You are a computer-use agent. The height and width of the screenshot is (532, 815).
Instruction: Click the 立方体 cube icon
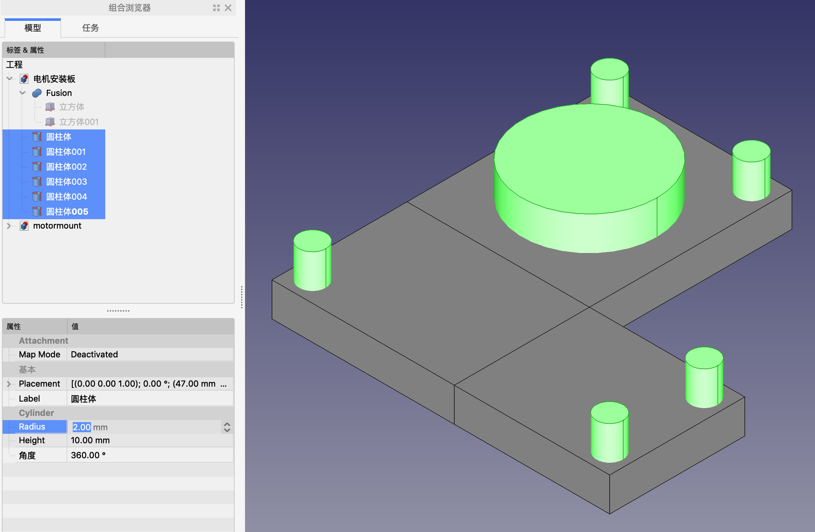[50, 107]
